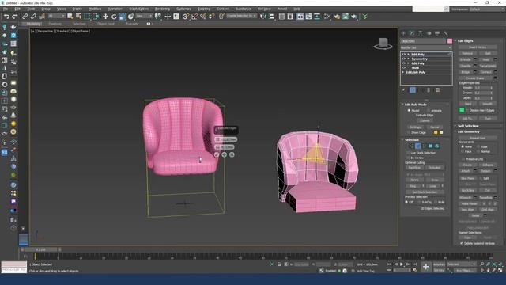Activate the Select and Move tool
Viewport: 506px width, 285px height.
pos(105,17)
